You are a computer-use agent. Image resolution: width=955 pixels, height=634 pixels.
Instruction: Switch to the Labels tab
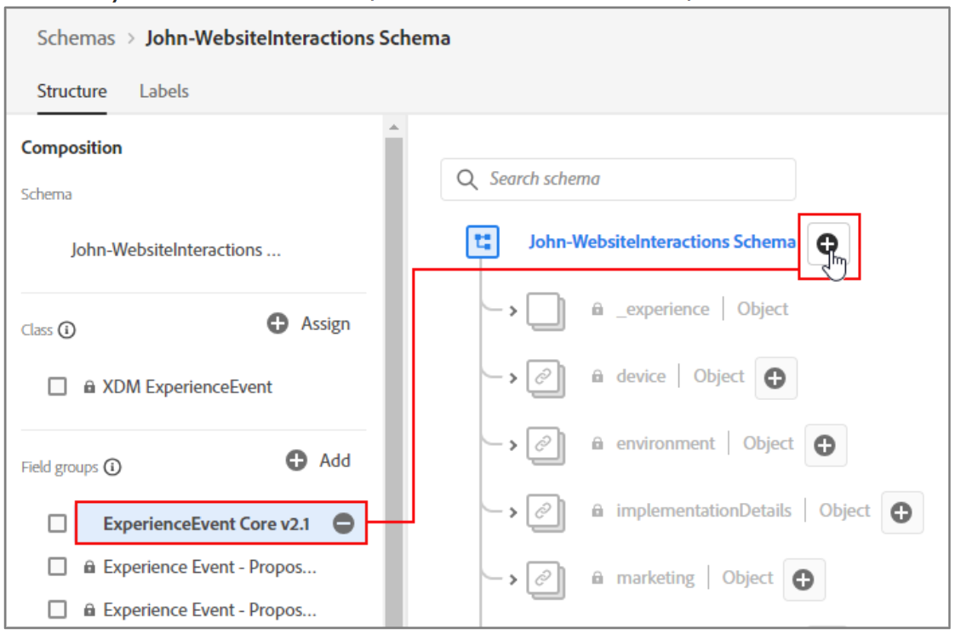click(x=163, y=91)
